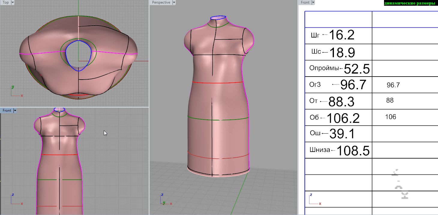Open the Top viewport dropdown arrow
The height and width of the screenshot is (215, 438).
point(13,2)
